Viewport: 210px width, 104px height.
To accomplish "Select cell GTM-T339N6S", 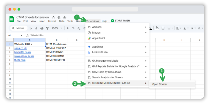I will [57, 52].
